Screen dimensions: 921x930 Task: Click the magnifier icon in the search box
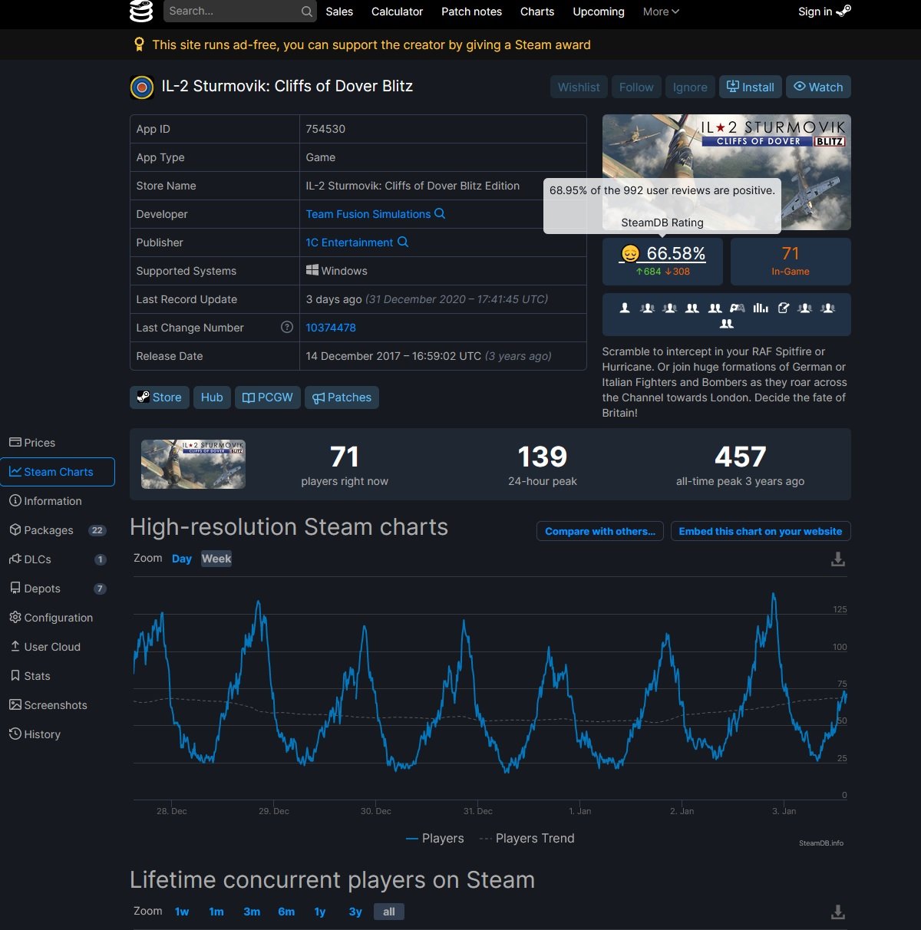[x=307, y=12]
